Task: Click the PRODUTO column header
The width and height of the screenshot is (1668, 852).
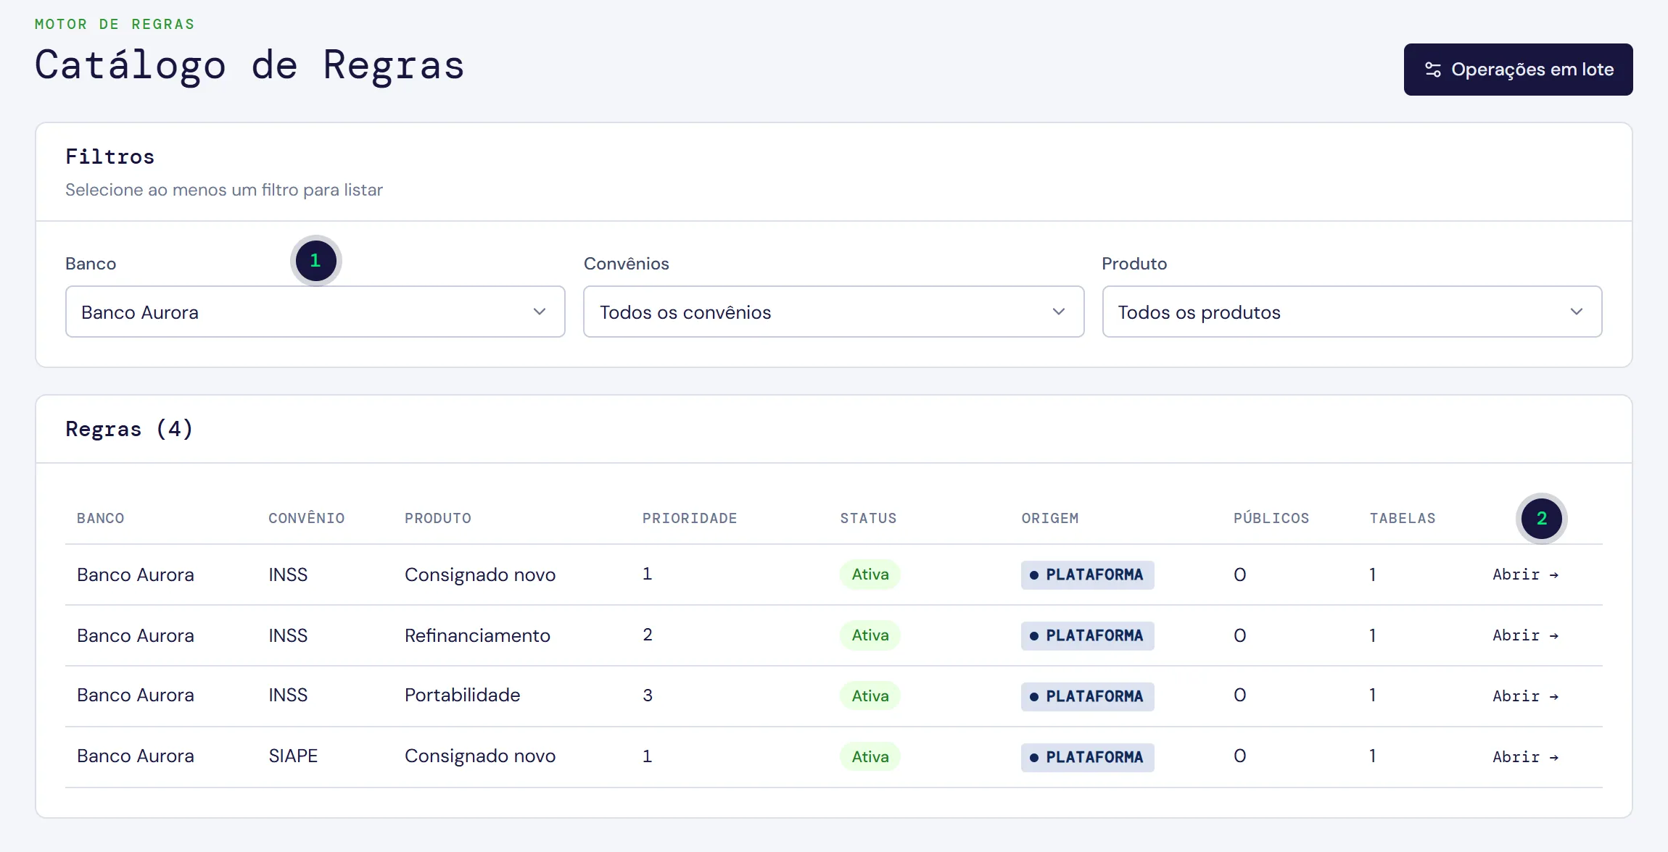Action: 438,518
